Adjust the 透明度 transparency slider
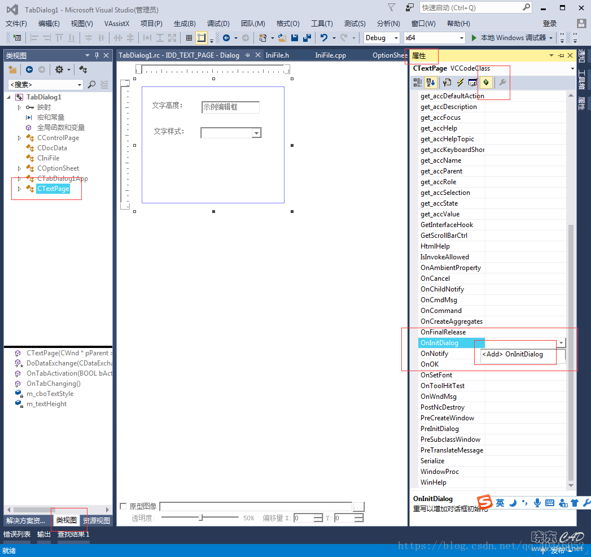This screenshot has width=591, height=557. (x=202, y=517)
